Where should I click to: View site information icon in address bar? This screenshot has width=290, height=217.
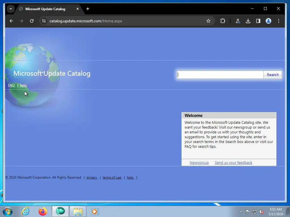tap(44, 21)
